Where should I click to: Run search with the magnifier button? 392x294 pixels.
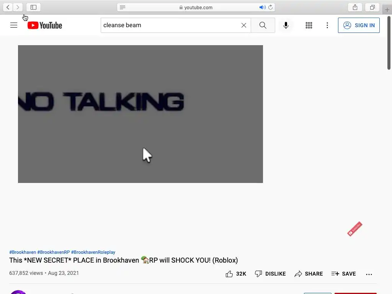point(263,25)
